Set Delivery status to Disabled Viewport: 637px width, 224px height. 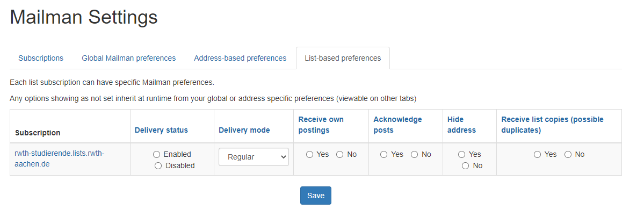pyautogui.click(x=158, y=166)
